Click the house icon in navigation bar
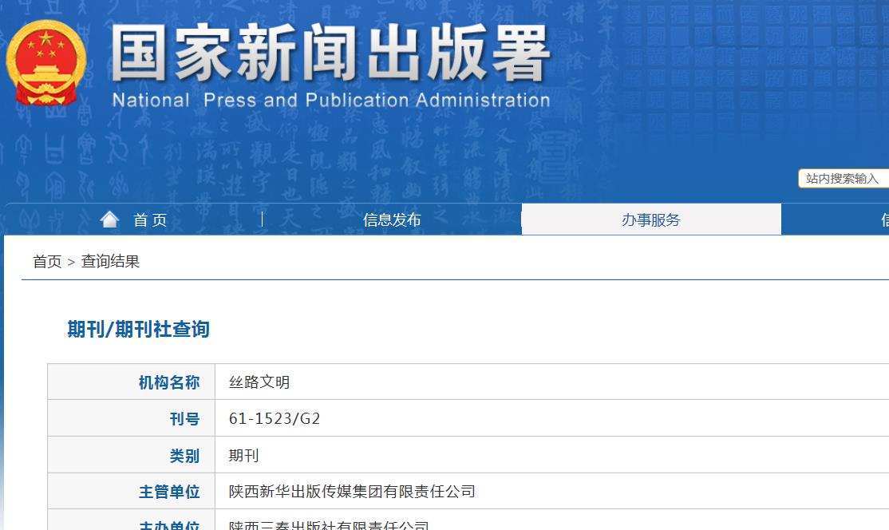889x530 pixels. (110, 220)
